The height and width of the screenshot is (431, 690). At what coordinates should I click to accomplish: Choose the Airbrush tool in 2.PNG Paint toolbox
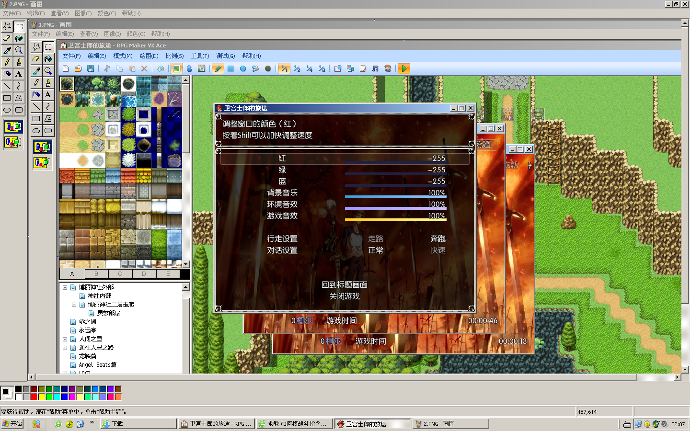click(7, 74)
